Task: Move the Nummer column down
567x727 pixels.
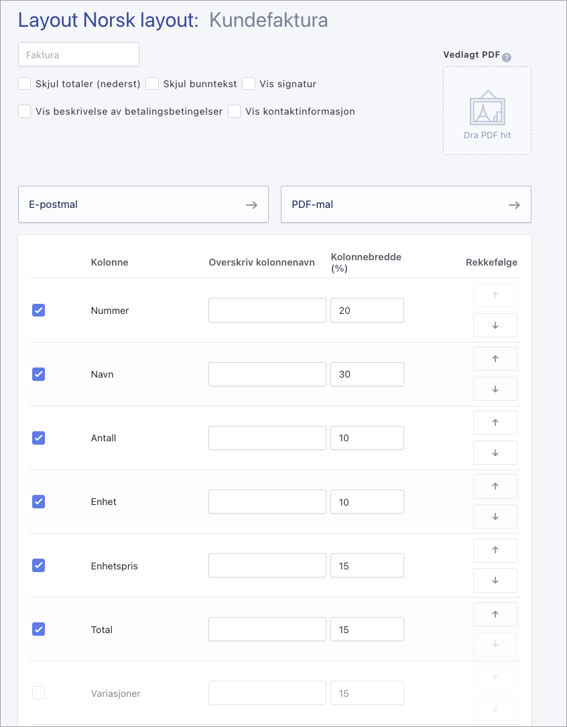Action: (x=495, y=325)
